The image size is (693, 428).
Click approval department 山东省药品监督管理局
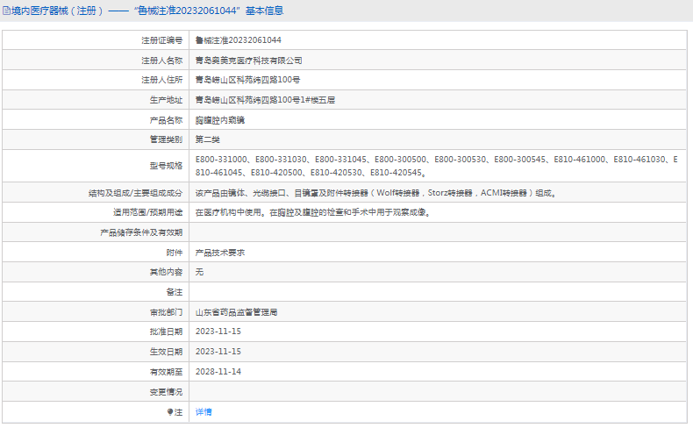(x=237, y=312)
